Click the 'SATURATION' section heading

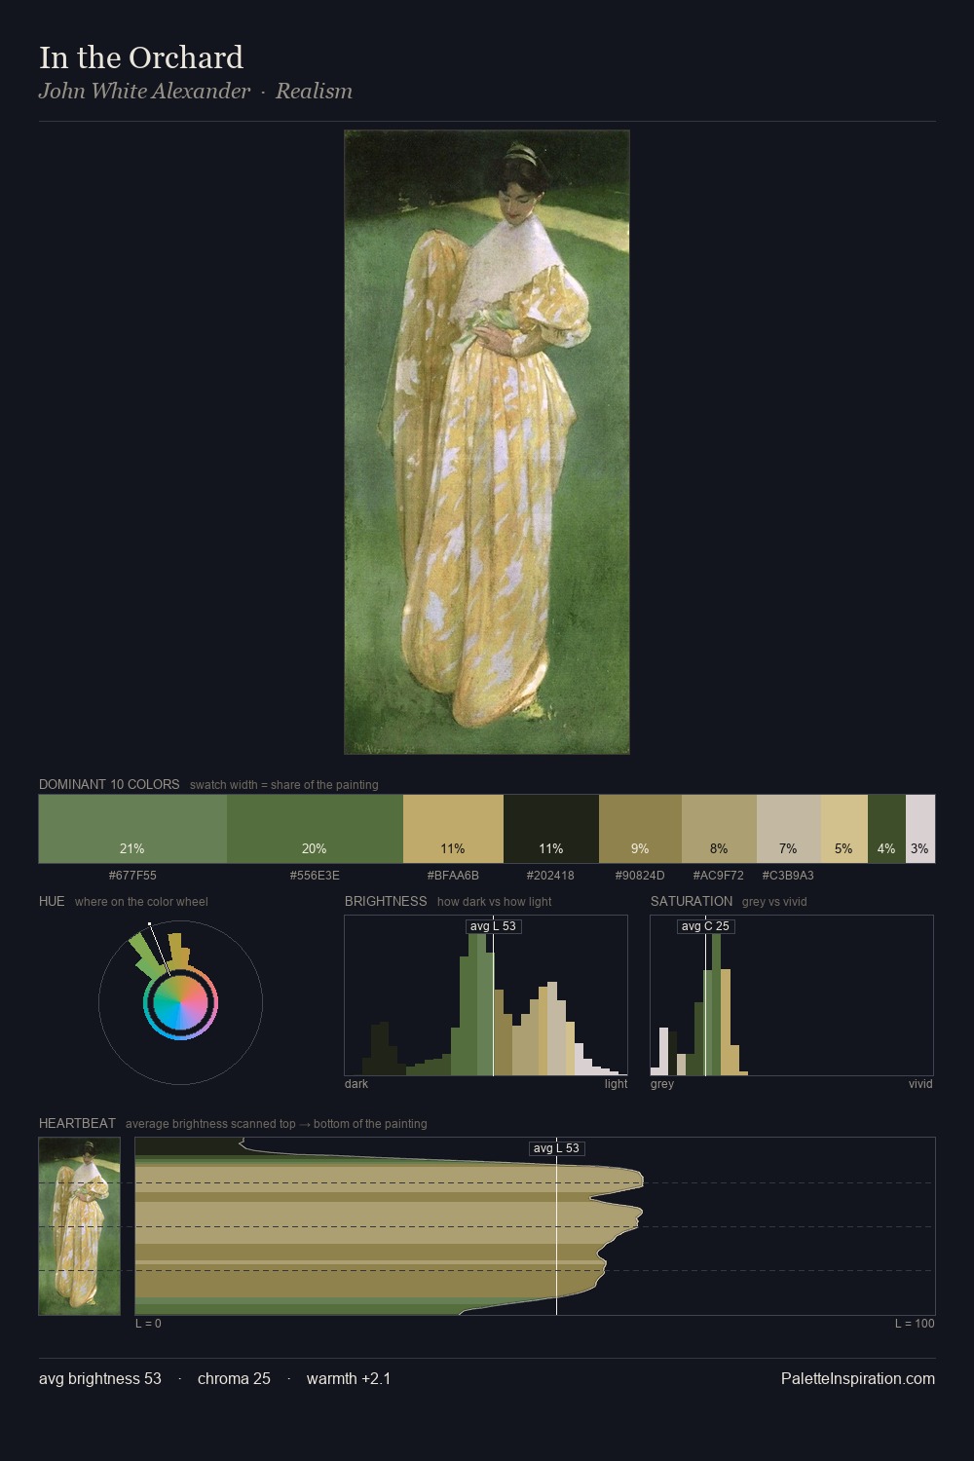point(692,901)
